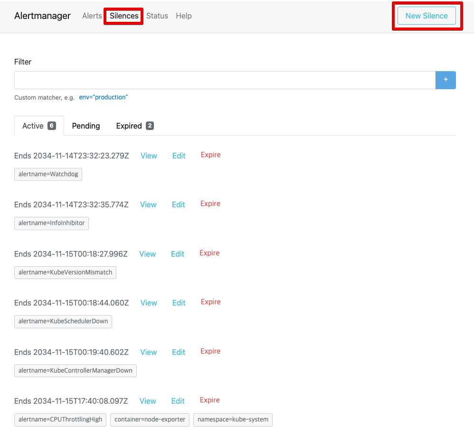The image size is (474, 427).
Task: View the Watchdog silence
Action: [x=149, y=156]
